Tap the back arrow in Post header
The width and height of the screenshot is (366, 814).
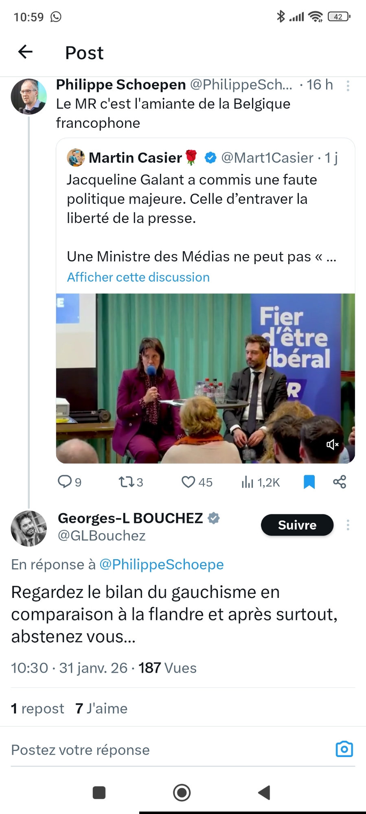pos(25,52)
